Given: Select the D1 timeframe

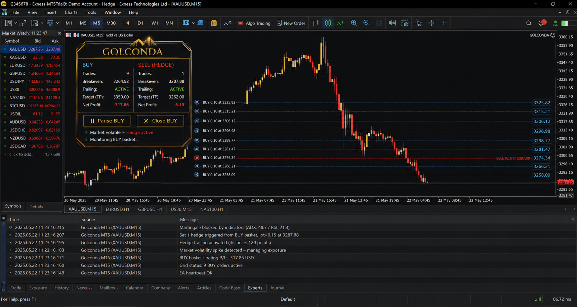Looking at the screenshot, I should click(x=140, y=23).
